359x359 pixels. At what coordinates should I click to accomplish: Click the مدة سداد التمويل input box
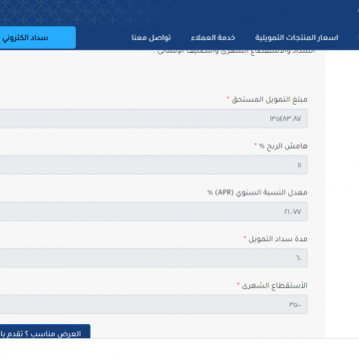pyautogui.click(x=154, y=258)
